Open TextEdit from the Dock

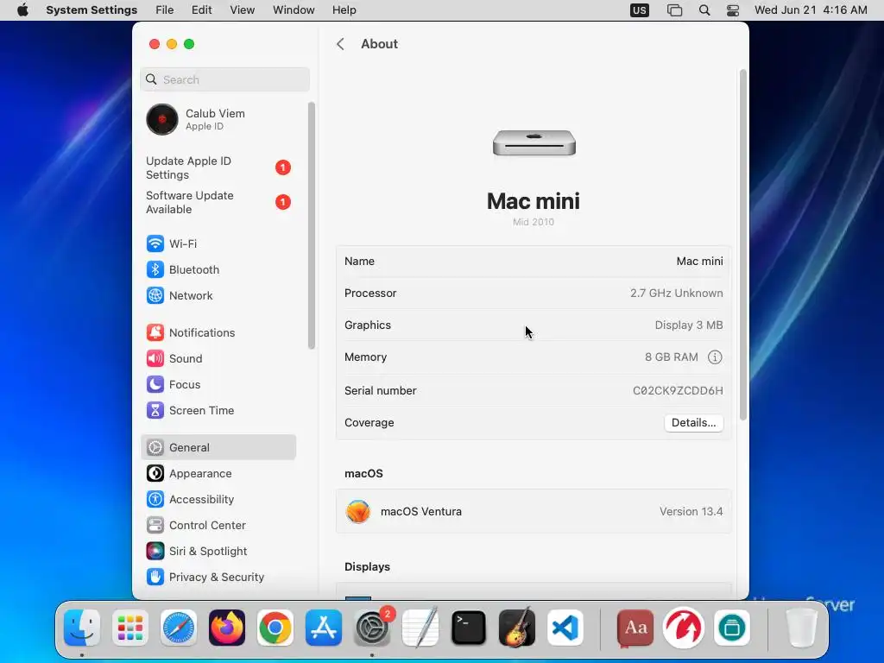coord(420,628)
